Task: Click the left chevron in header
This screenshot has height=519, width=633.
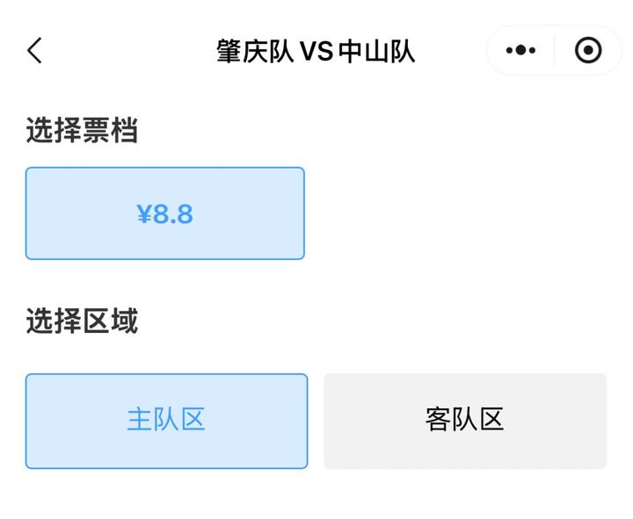Action: point(35,51)
